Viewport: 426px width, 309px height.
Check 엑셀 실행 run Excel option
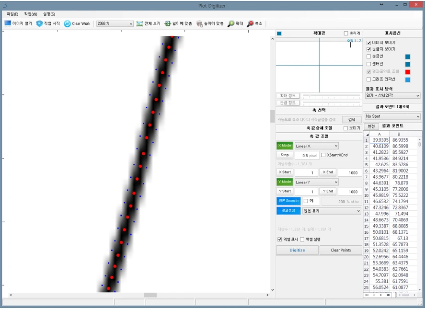[x=302, y=239]
